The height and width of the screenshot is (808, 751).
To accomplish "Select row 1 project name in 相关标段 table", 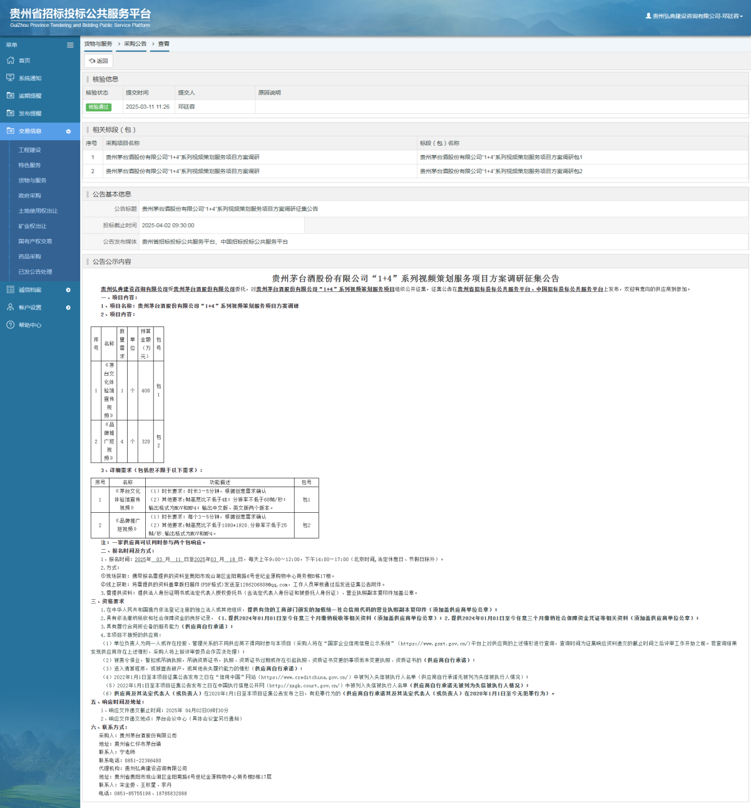I will click(183, 157).
